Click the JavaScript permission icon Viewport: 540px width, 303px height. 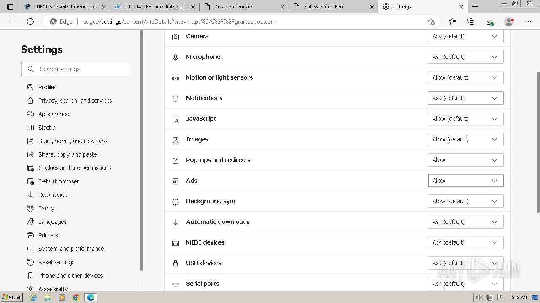(x=175, y=119)
